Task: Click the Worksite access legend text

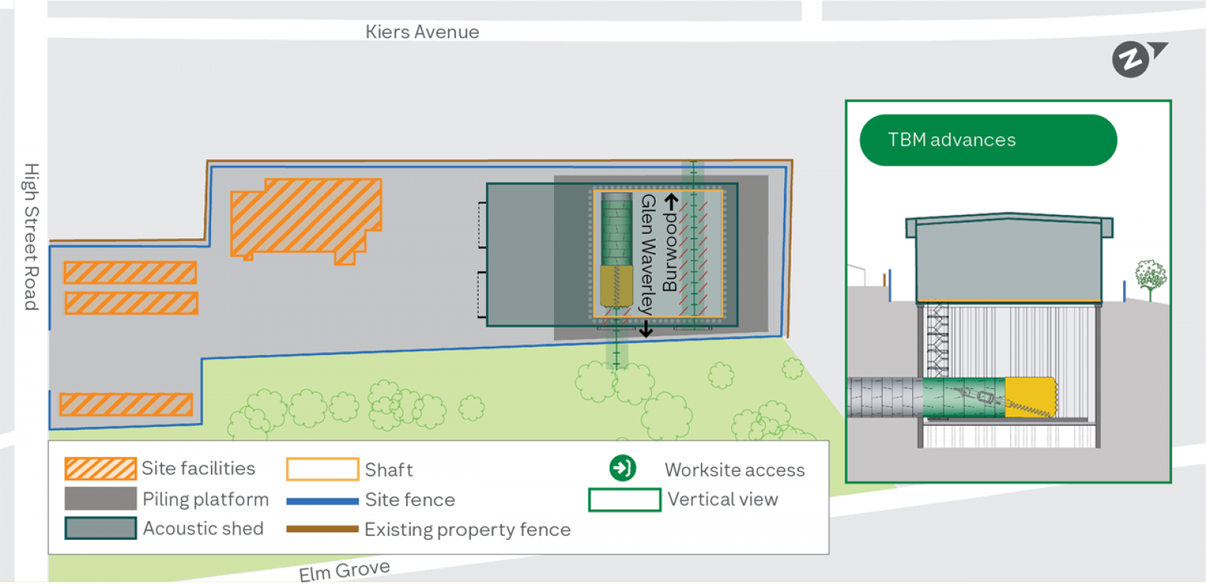Action: (x=735, y=470)
